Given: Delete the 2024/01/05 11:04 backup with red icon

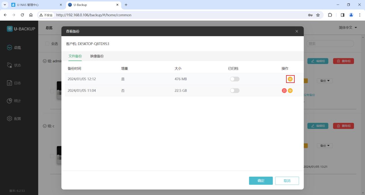Looking at the screenshot, I should (x=284, y=91).
